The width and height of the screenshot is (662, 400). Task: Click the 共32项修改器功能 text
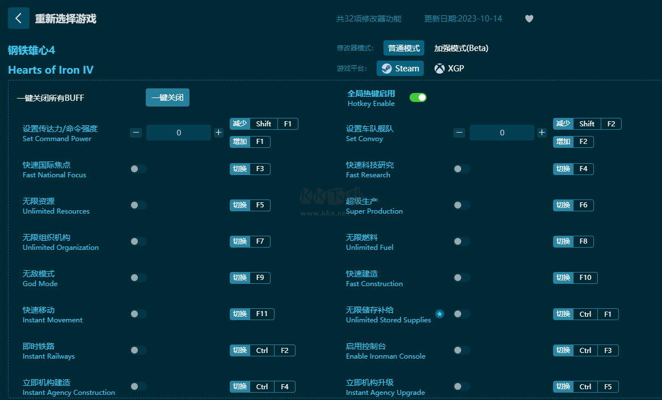(x=369, y=19)
